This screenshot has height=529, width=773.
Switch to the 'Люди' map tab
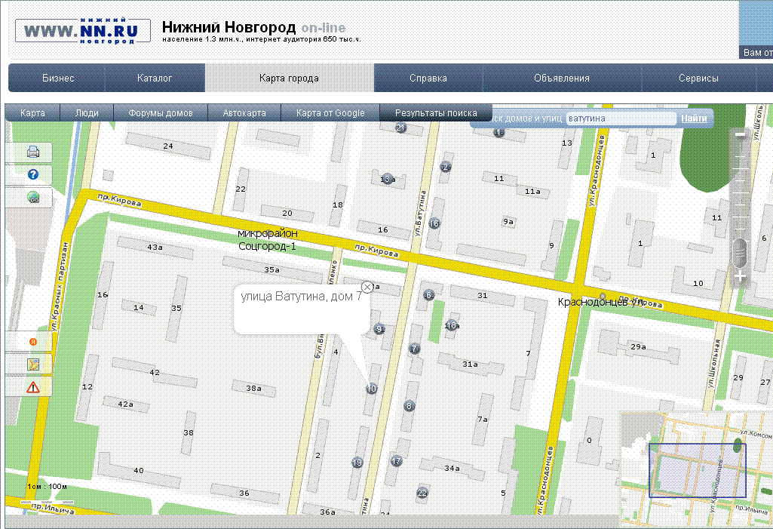(x=87, y=113)
